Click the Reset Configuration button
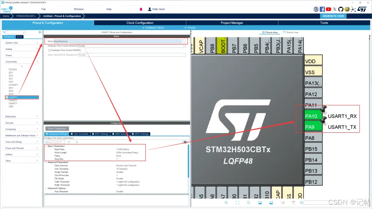The height and width of the screenshot is (209, 372). tap(57, 128)
